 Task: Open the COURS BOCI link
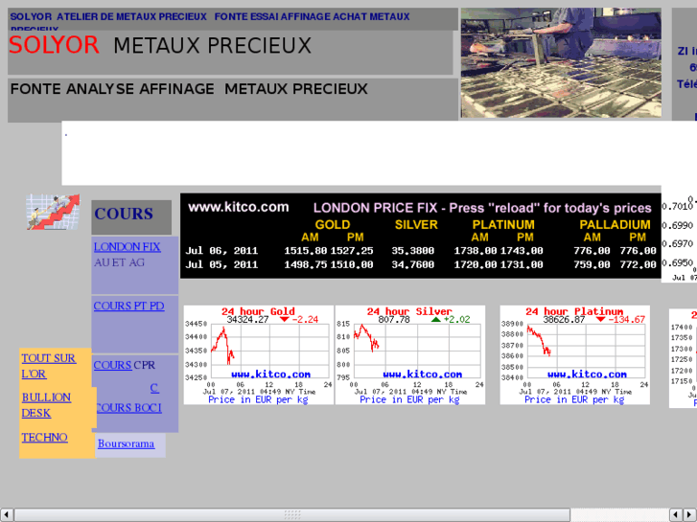[x=128, y=408]
